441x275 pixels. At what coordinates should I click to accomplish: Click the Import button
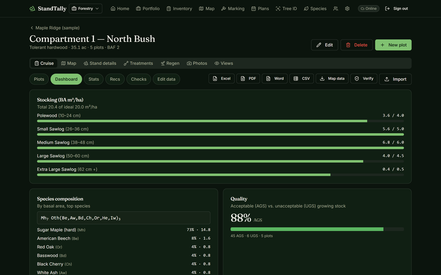395,79
